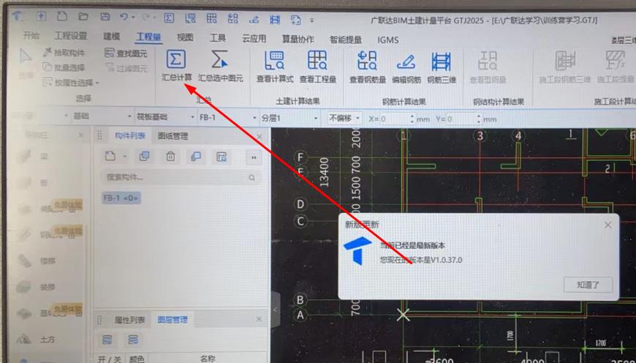This screenshot has width=636, height=363.
Task: Select the 图层管理 panel tab
Action: (173, 320)
